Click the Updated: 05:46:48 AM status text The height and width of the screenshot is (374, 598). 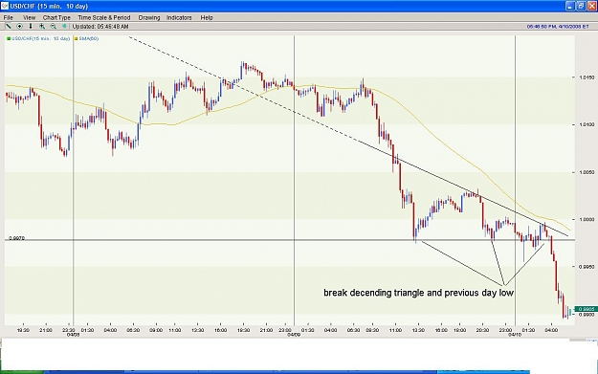click(x=100, y=27)
